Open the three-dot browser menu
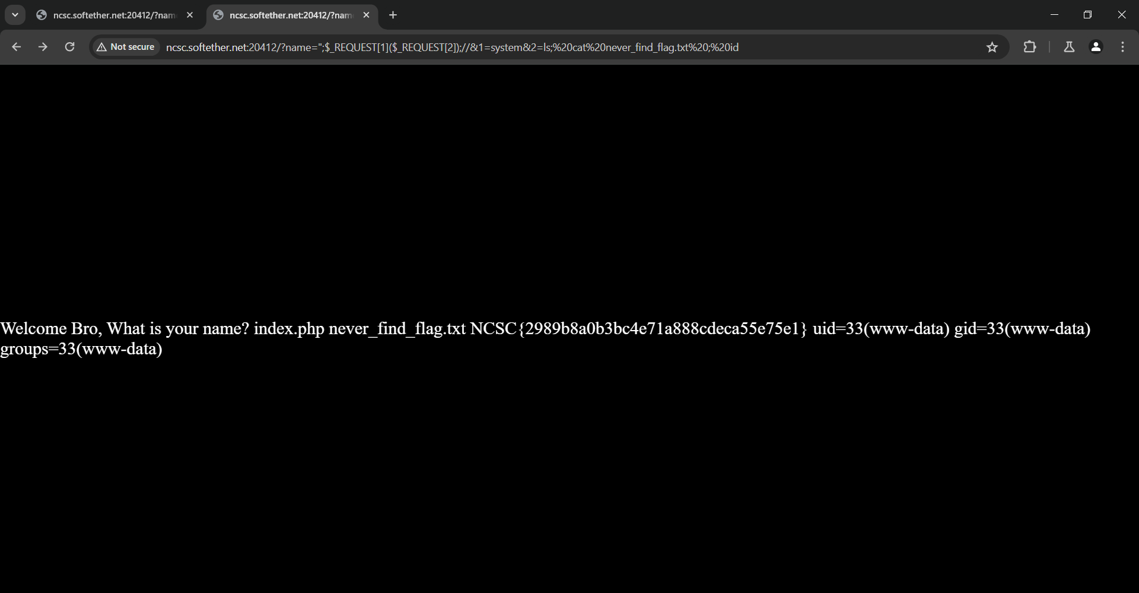This screenshot has height=593, width=1139. click(1122, 47)
